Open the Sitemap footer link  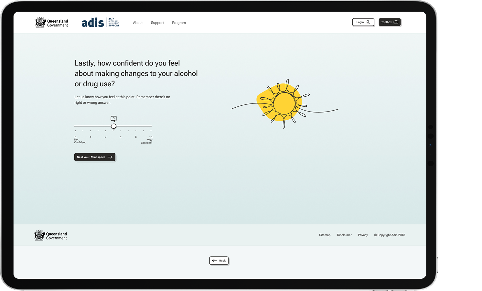coord(325,235)
